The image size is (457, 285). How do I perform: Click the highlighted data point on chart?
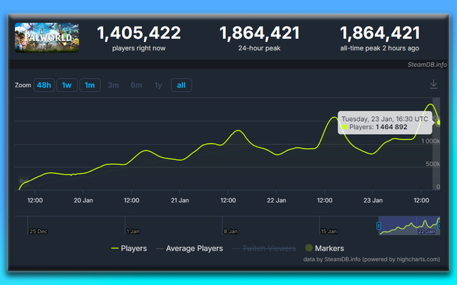coord(439,122)
